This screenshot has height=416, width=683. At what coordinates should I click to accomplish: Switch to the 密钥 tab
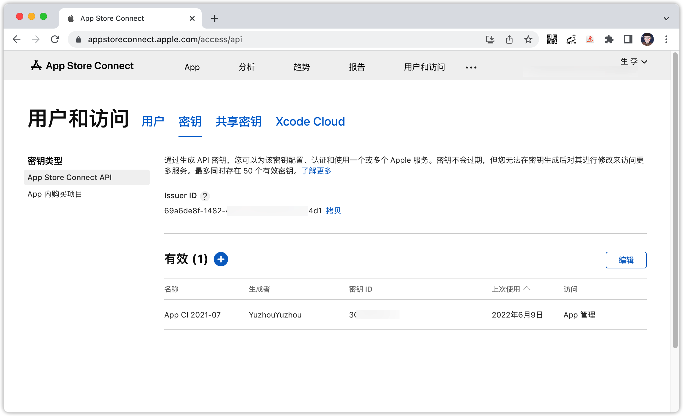pos(190,121)
